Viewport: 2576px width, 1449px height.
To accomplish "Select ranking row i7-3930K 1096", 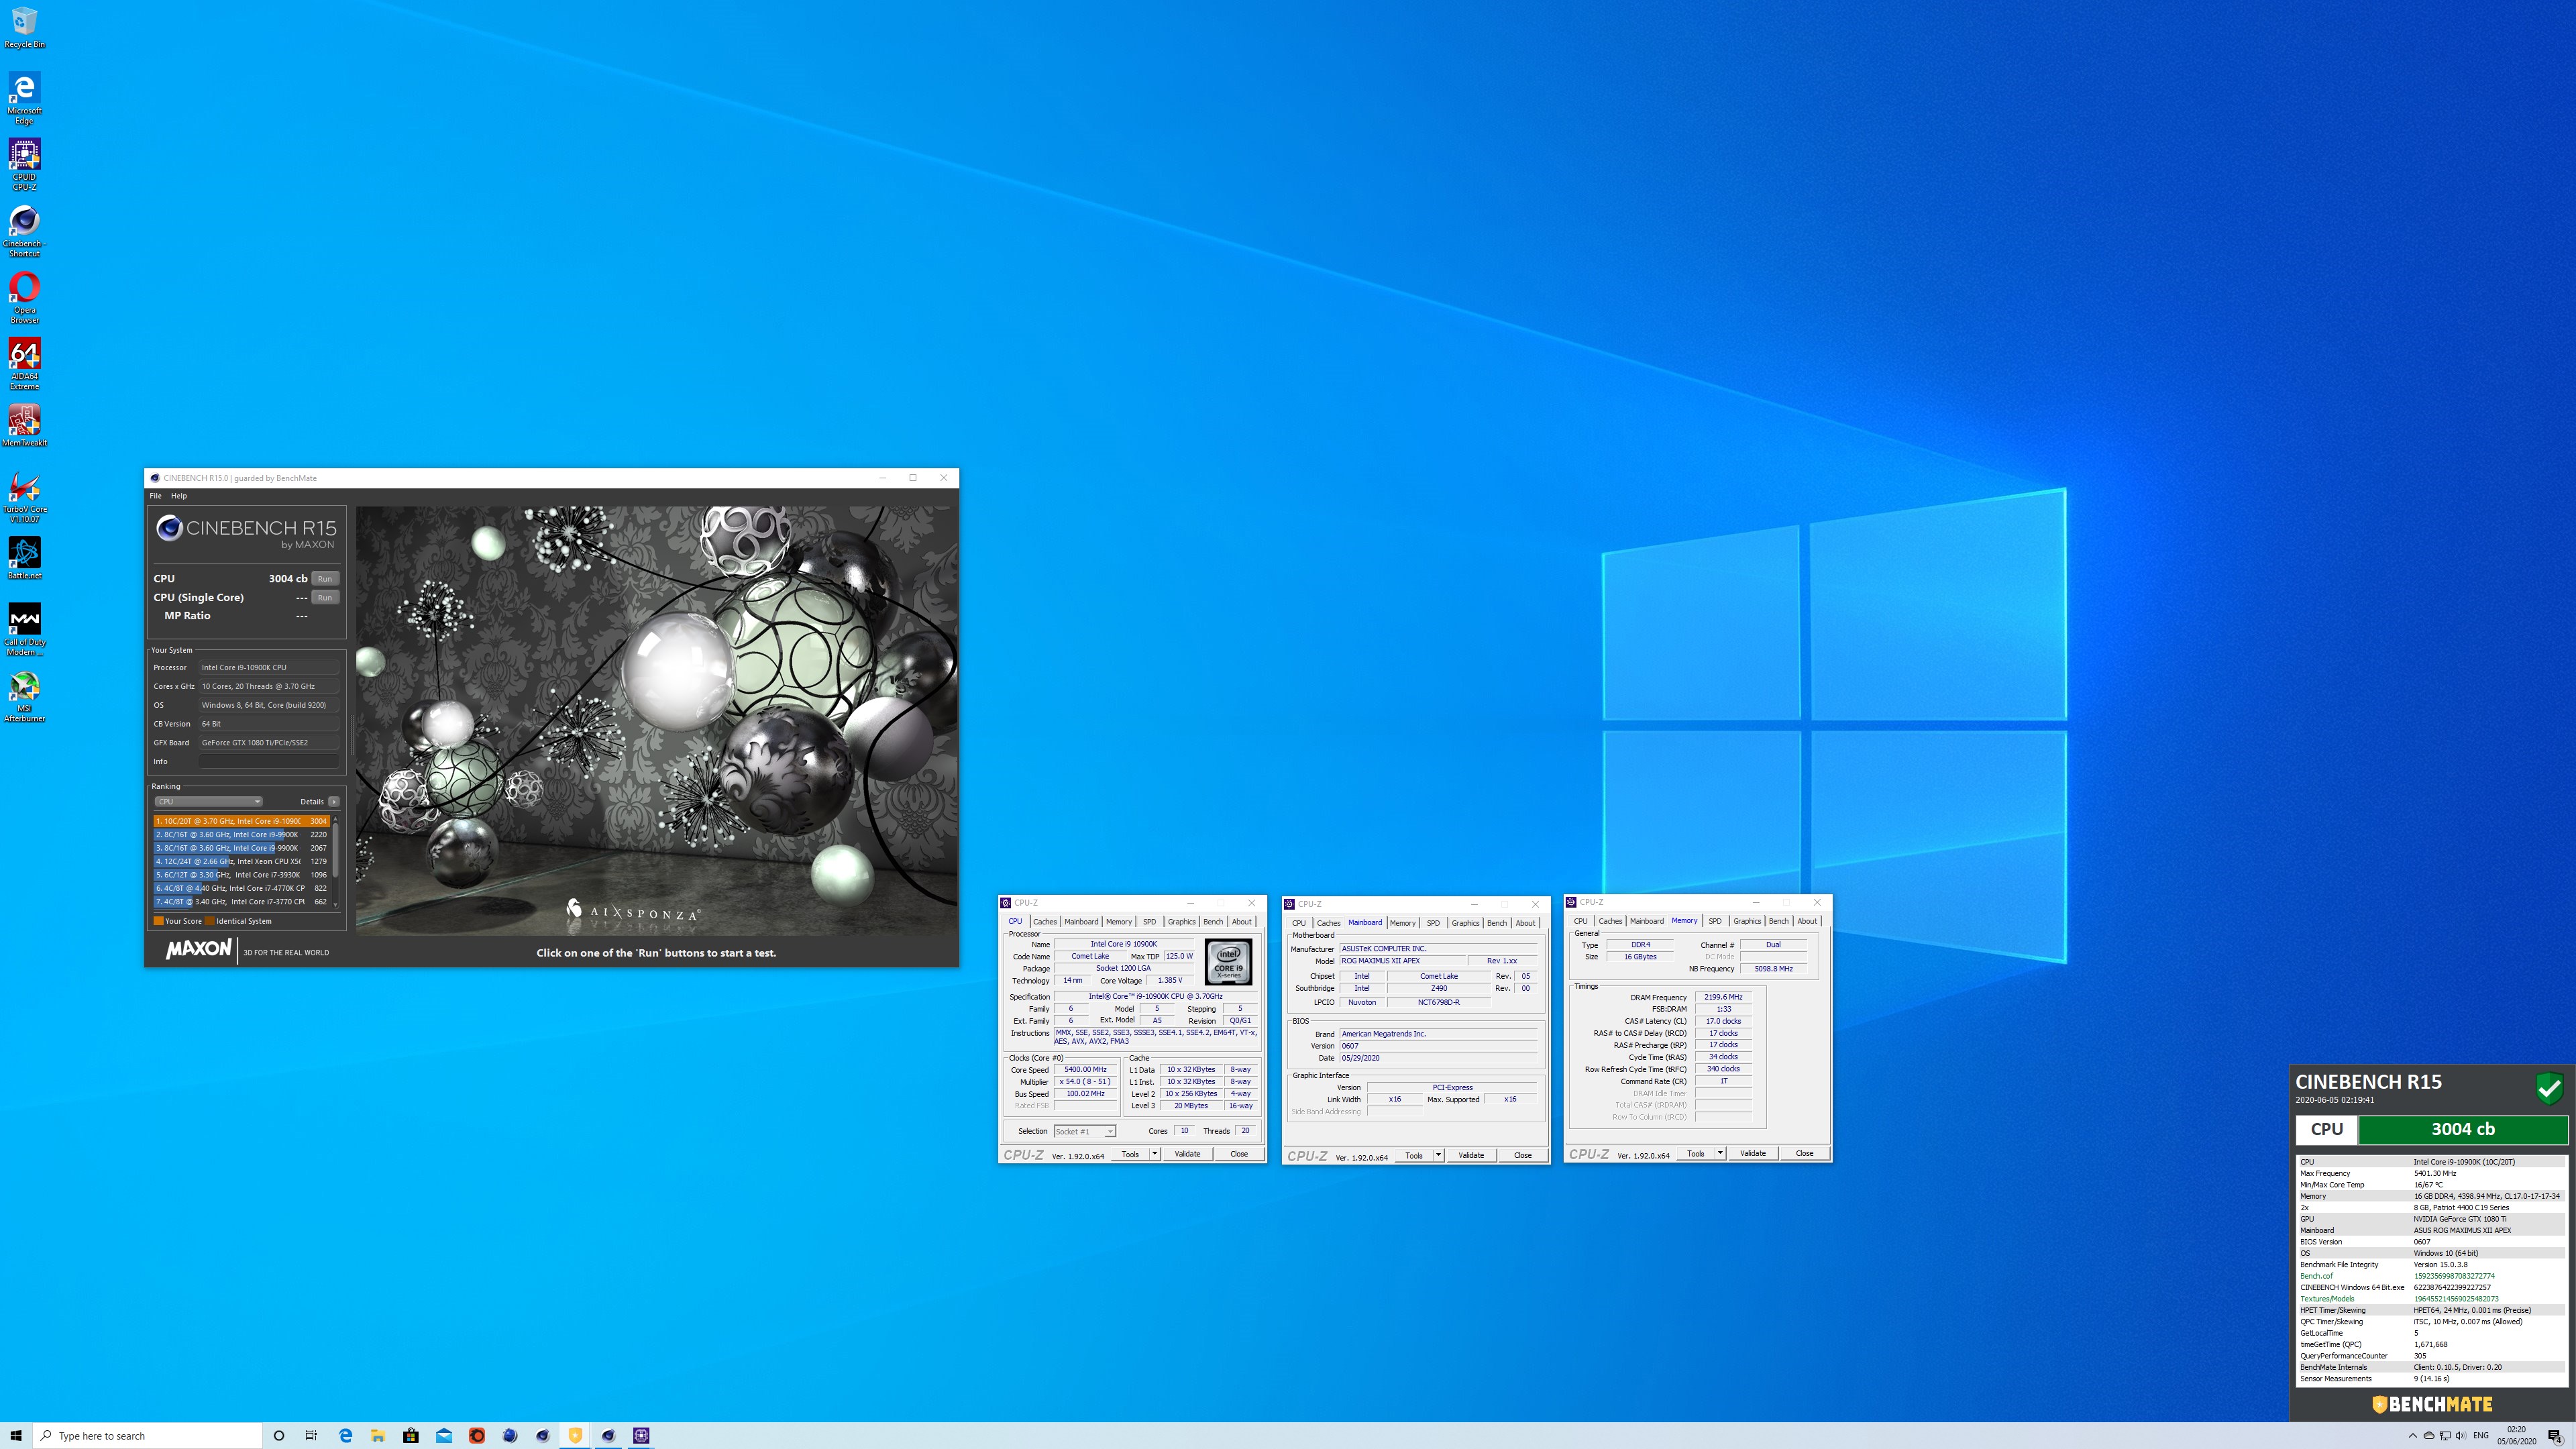I will pyautogui.click(x=241, y=875).
